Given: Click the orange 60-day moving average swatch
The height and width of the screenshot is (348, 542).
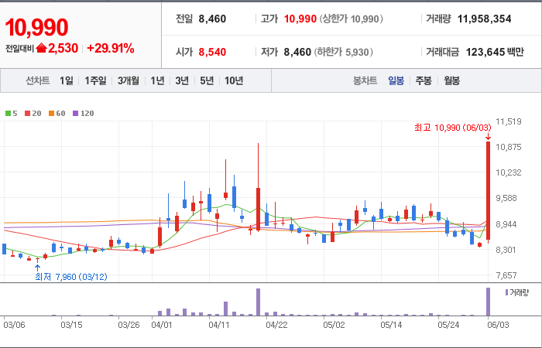Looking at the screenshot, I should pos(52,113).
